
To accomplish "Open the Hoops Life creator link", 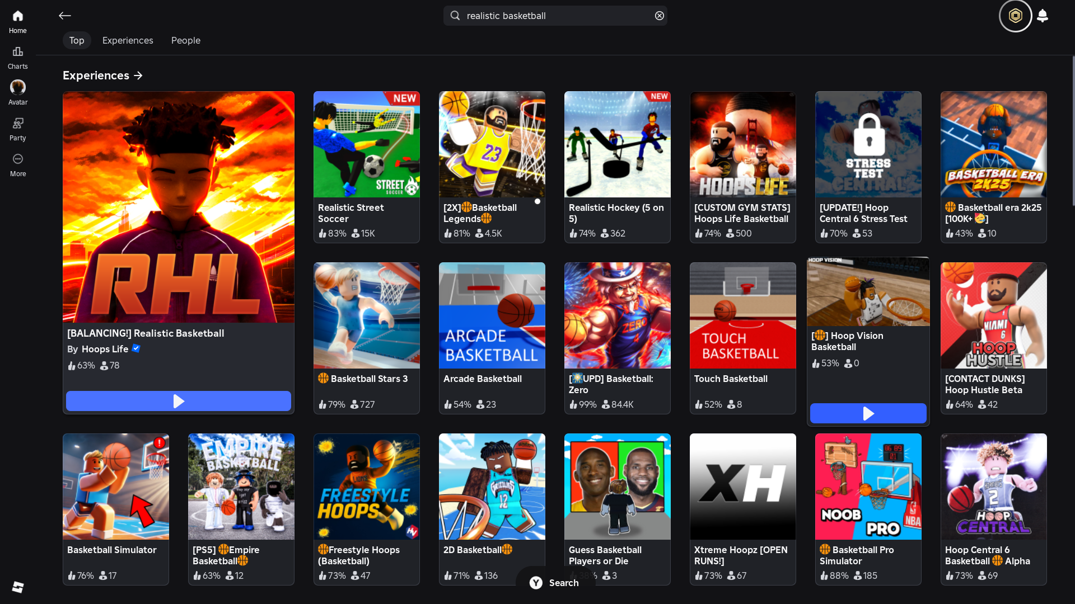I will (105, 349).
